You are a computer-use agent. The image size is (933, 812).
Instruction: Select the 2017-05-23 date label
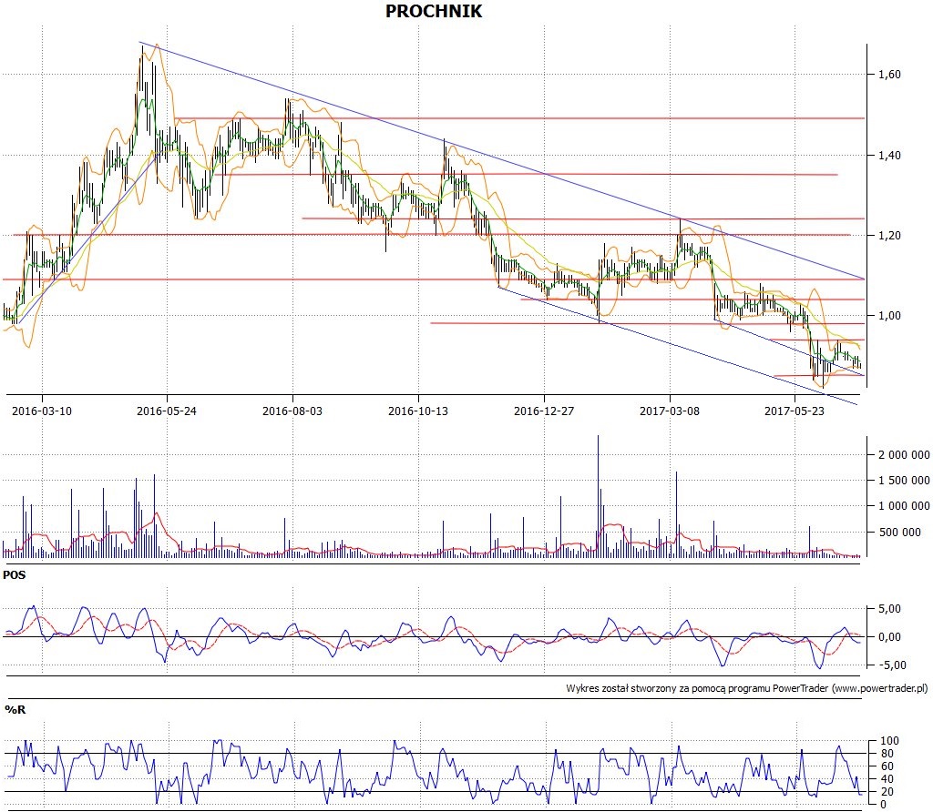coord(795,411)
